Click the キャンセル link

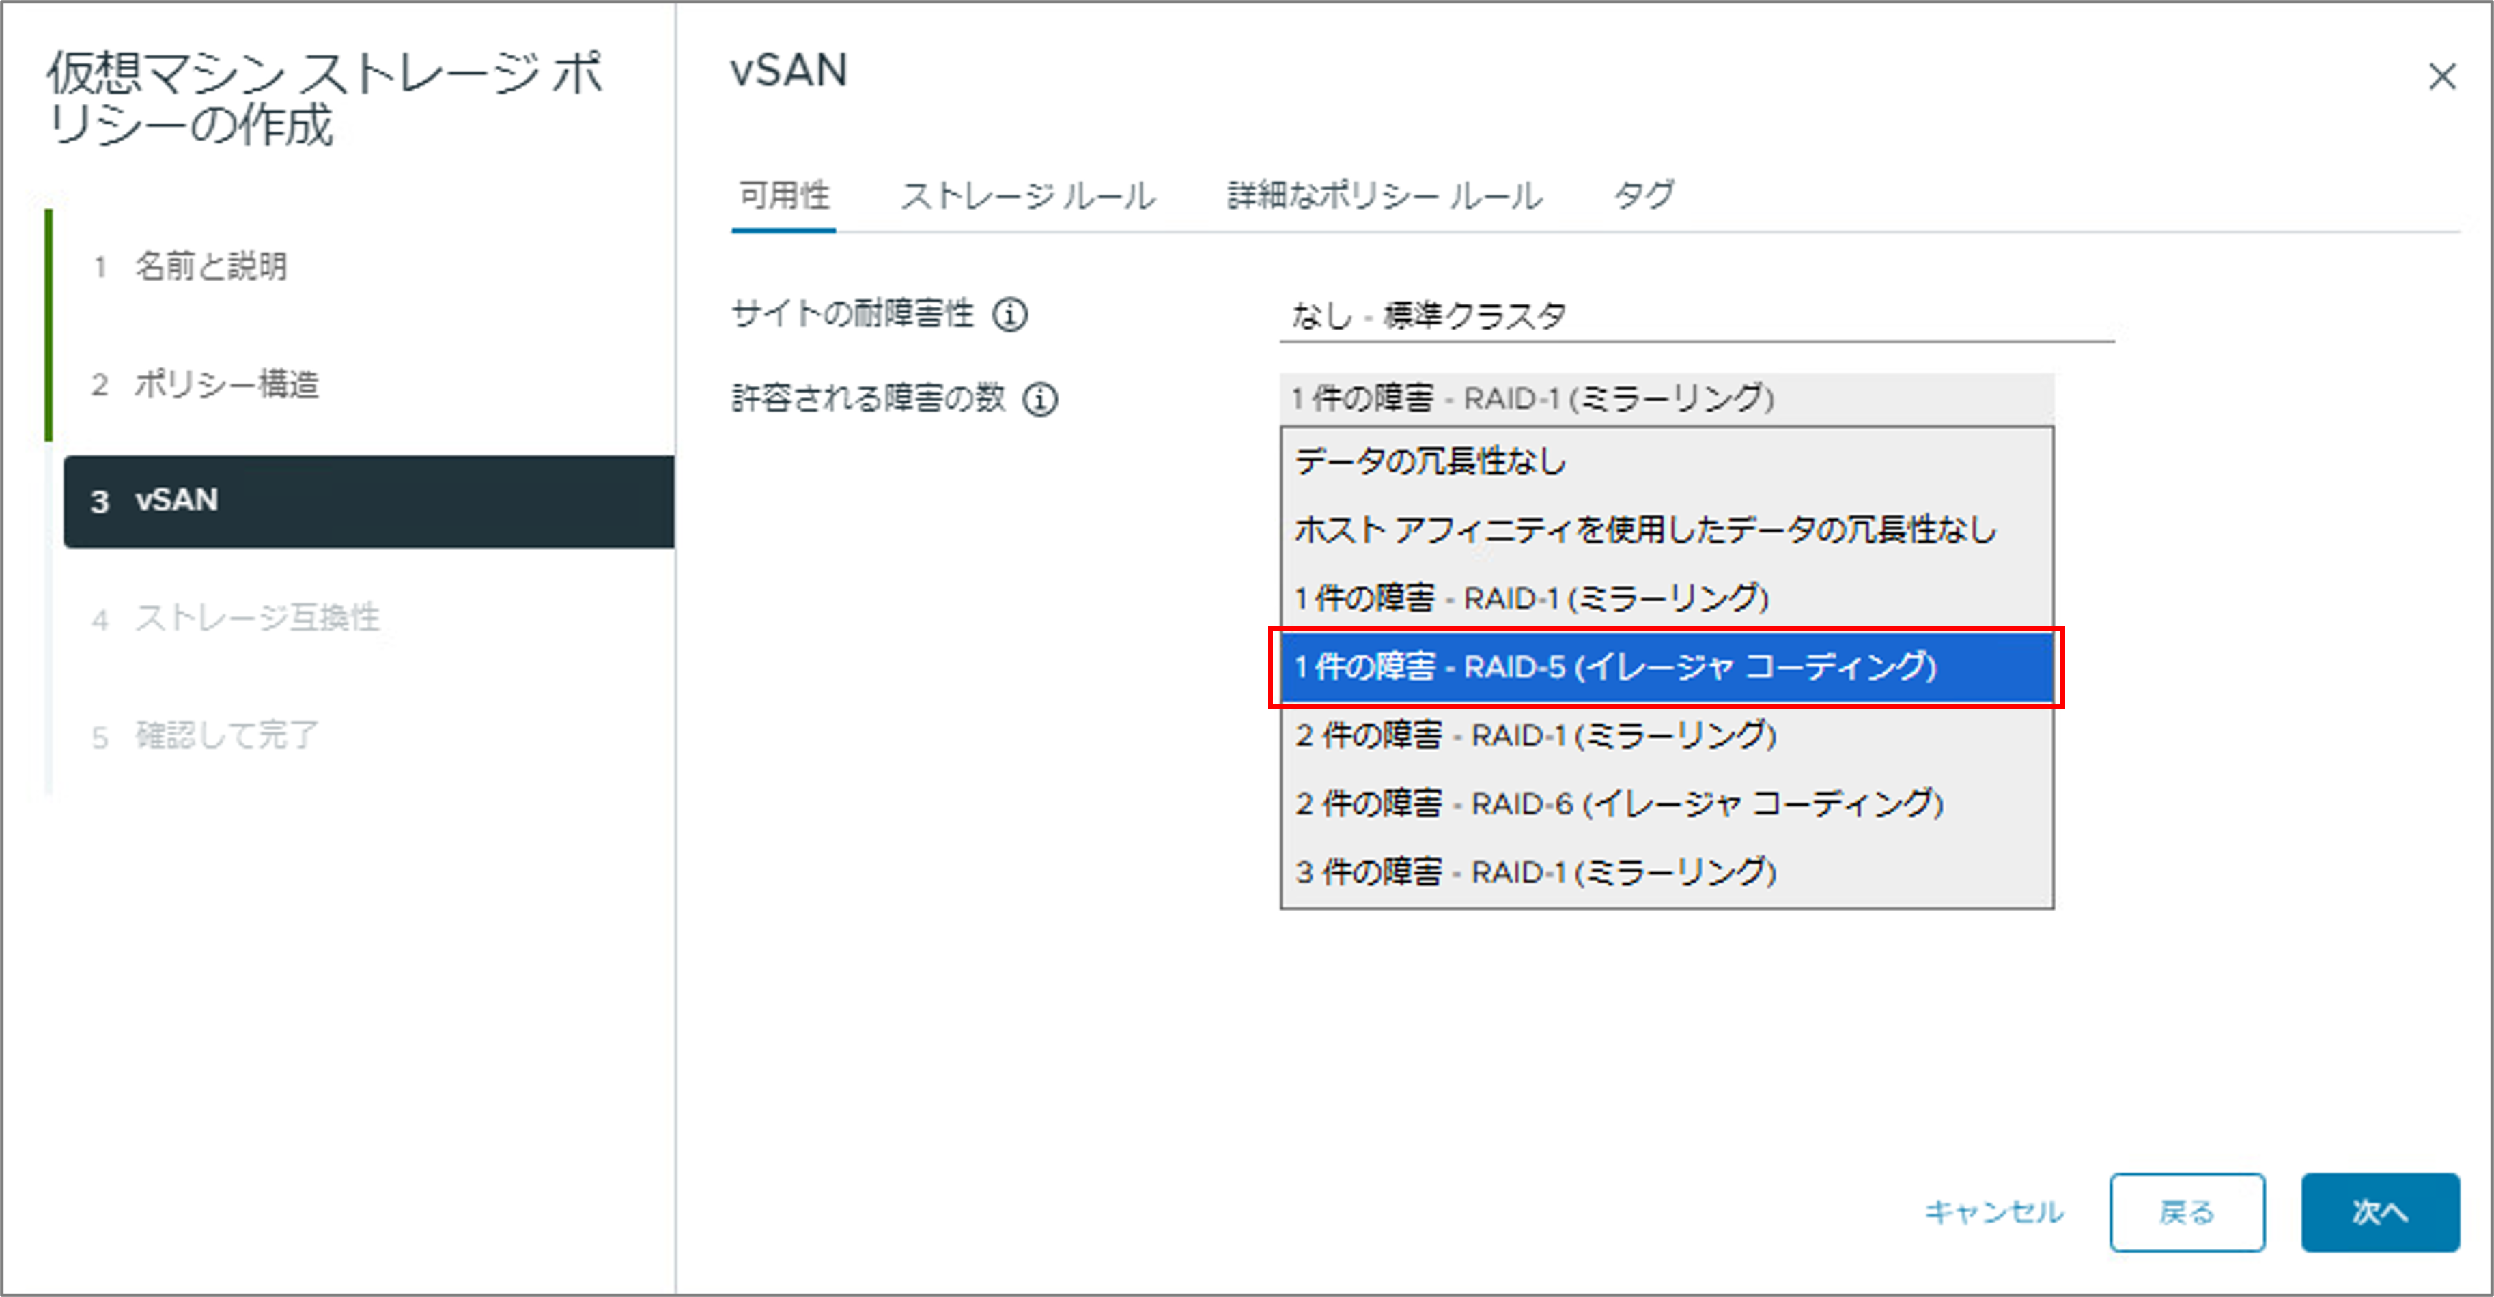1994,1212
